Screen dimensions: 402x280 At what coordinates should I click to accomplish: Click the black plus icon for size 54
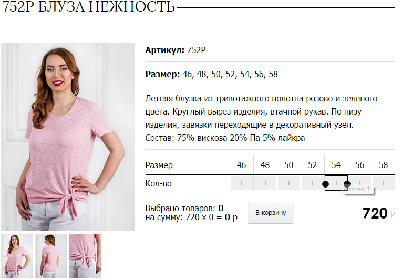click(347, 184)
